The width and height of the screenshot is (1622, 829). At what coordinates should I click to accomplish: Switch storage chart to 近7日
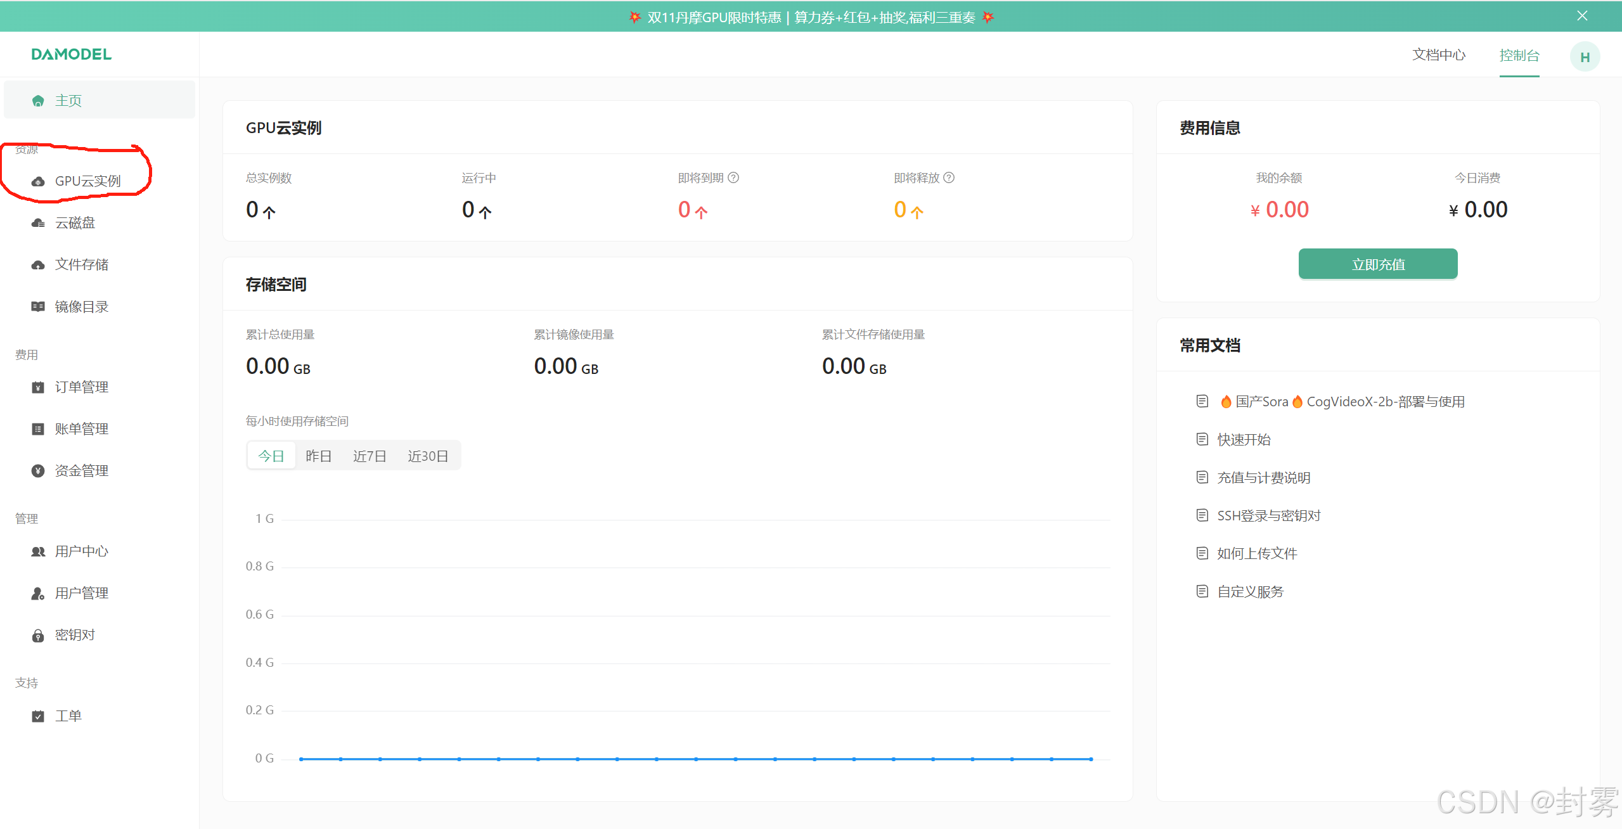point(370,456)
